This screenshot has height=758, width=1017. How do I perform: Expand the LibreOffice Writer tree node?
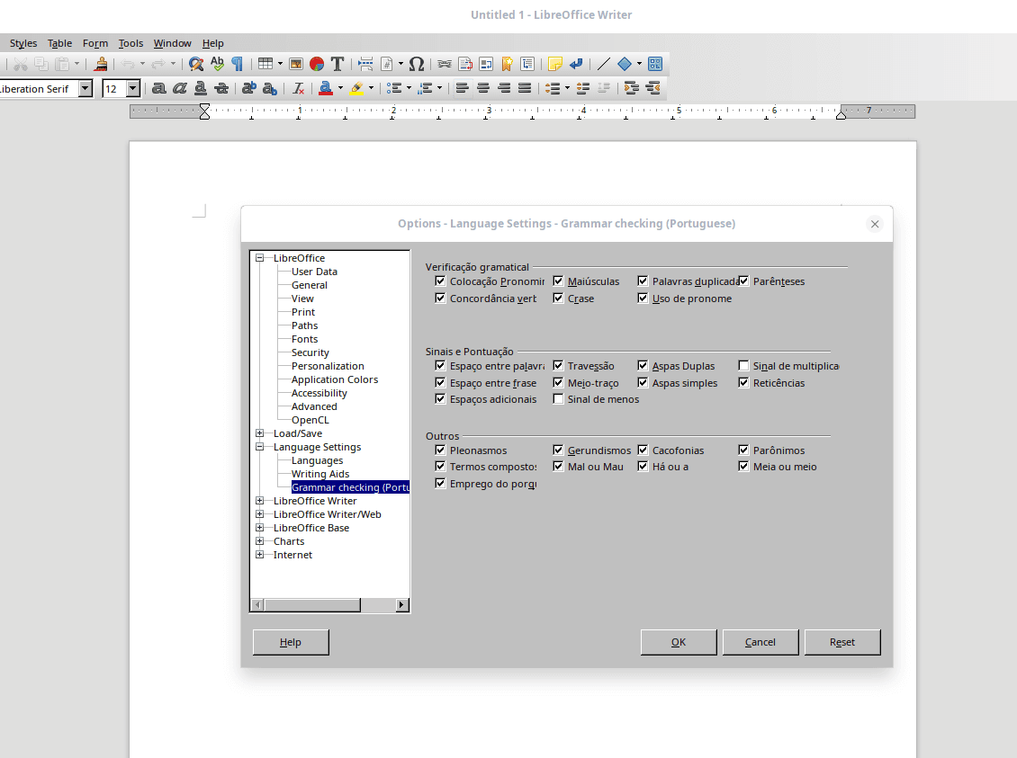259,501
